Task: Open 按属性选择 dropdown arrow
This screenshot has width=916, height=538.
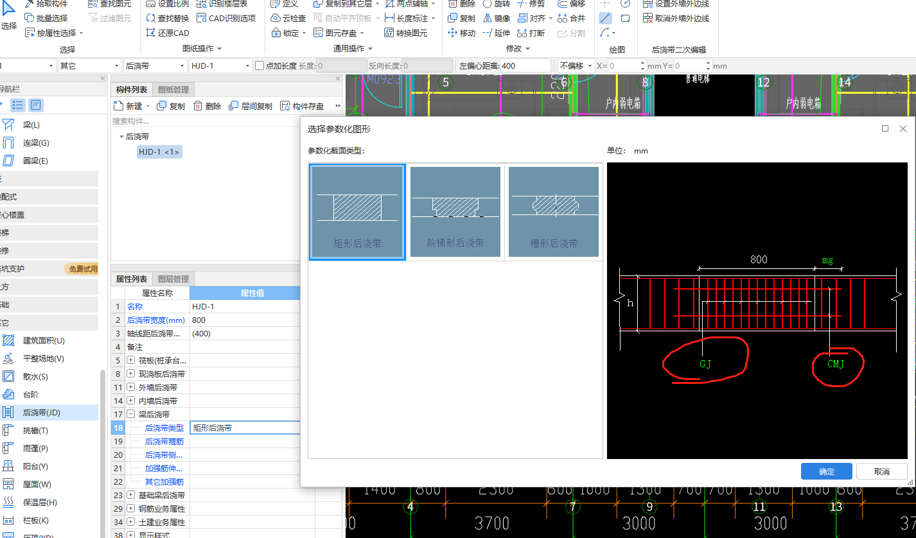Action: point(82,33)
